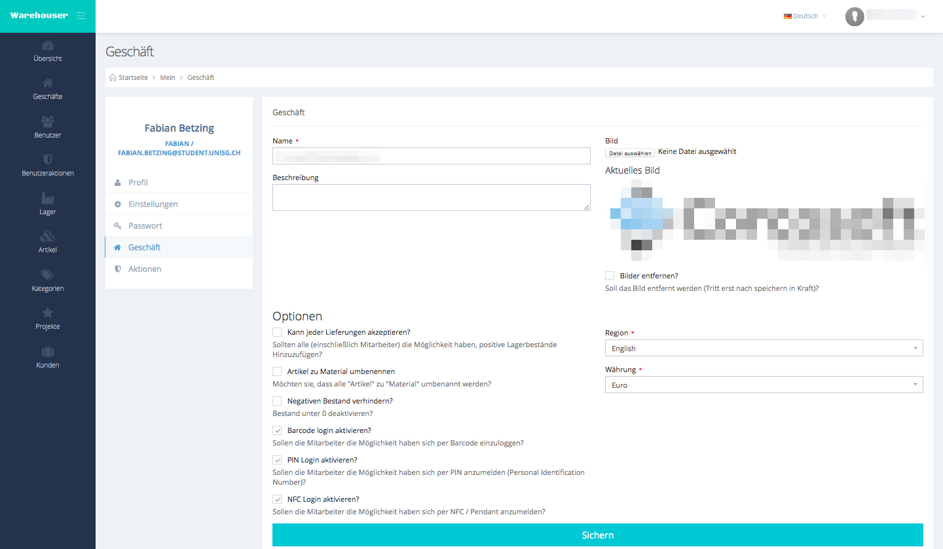The width and height of the screenshot is (943, 549).
Task: Toggle the hamburger menu icon beside Warehouser
Action: point(81,16)
